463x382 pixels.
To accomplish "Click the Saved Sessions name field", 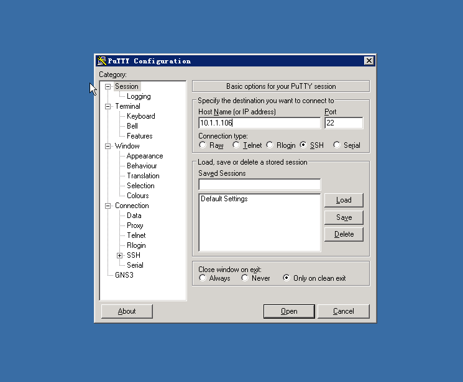I will pyautogui.click(x=260, y=184).
